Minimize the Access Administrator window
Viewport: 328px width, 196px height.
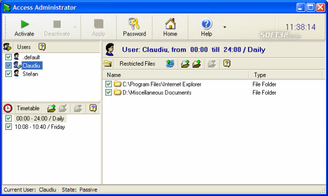click(301, 7)
